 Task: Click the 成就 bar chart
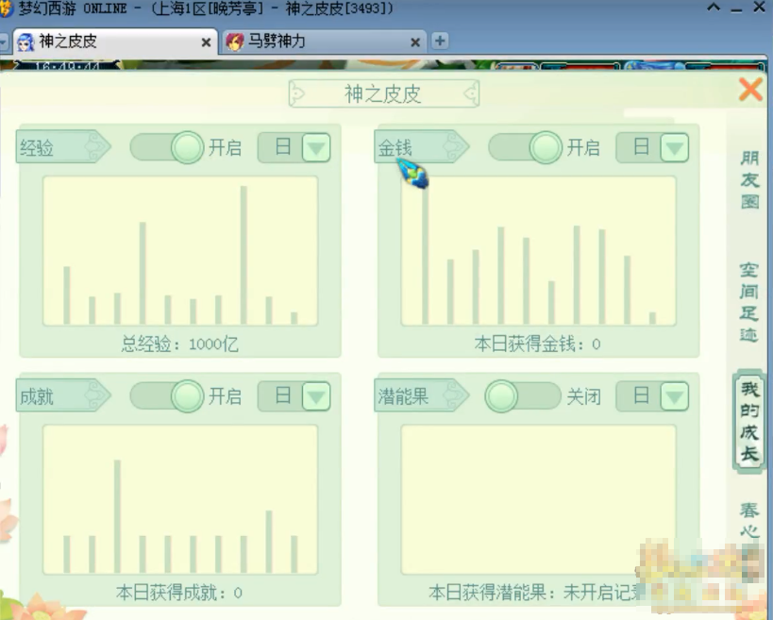click(180, 500)
